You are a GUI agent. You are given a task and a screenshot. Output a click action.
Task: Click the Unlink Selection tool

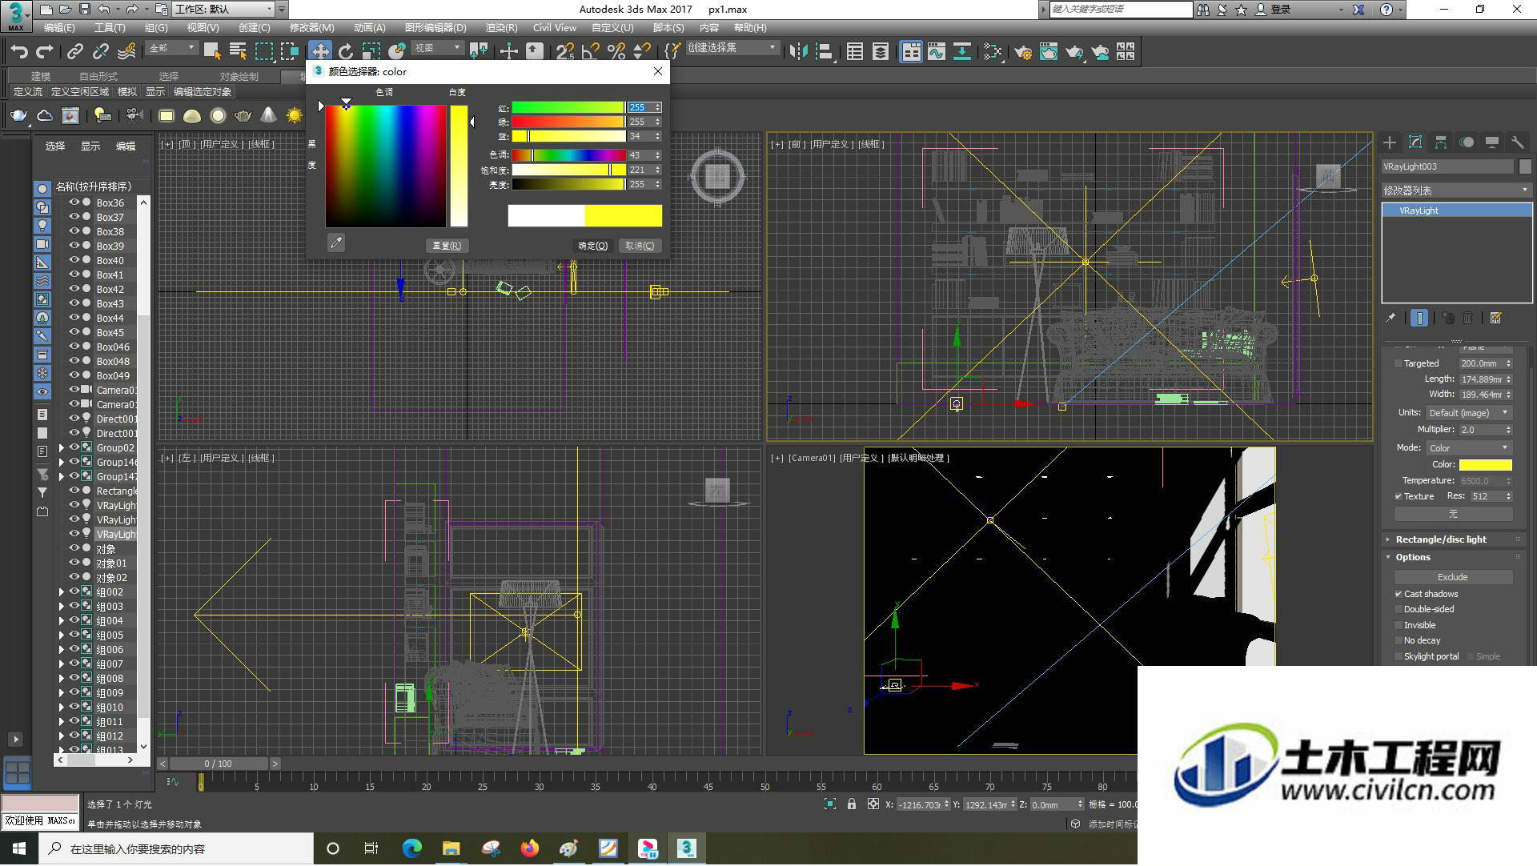coord(101,51)
